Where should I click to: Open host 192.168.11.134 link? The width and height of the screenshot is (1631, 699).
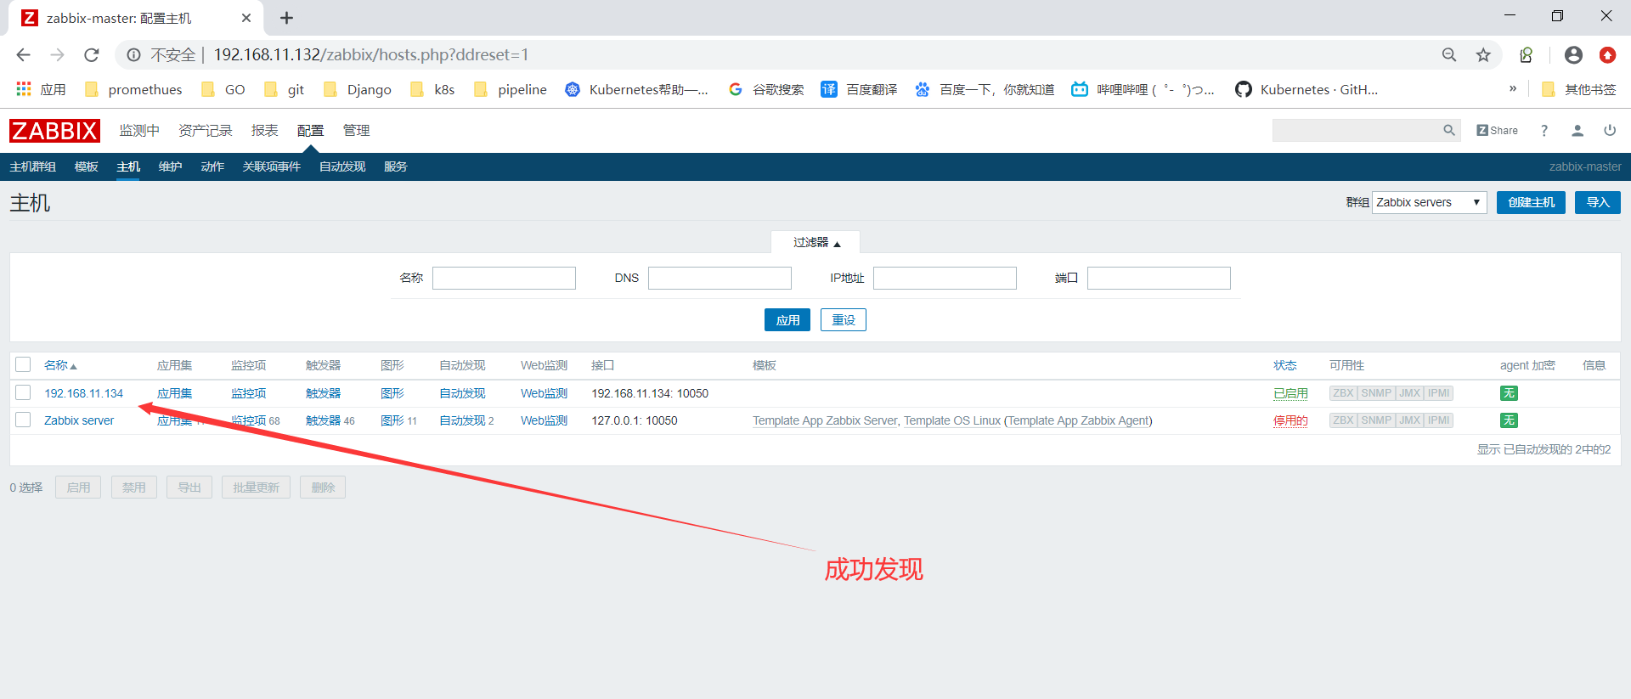click(x=84, y=393)
